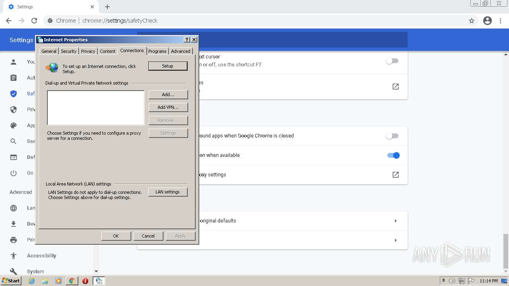Open accessibility external link icon

(x=396, y=87)
